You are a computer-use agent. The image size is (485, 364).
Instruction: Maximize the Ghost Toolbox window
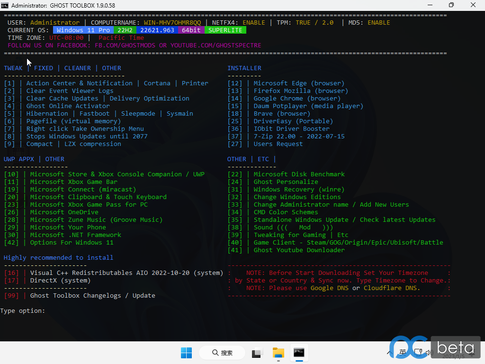[451, 5]
